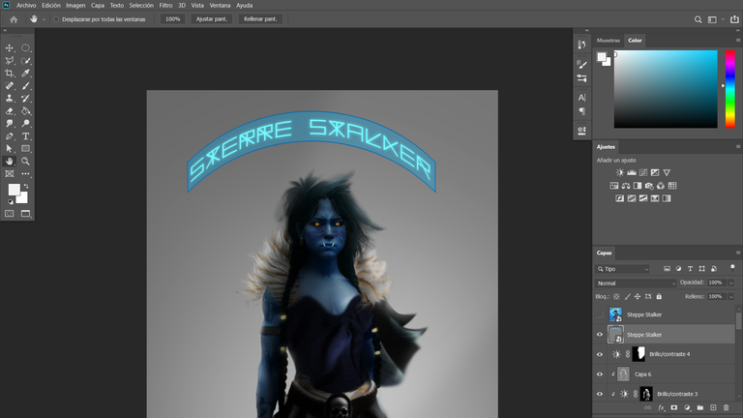
Task: Select the Move tool
Action: (10, 47)
